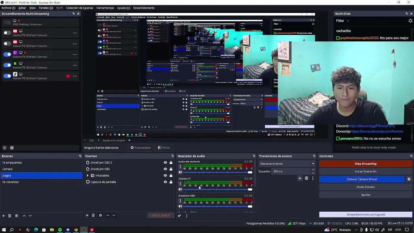Click the add plus icon below Multi-Streaming list
This screenshot has height=233, width=414.
point(5,148)
